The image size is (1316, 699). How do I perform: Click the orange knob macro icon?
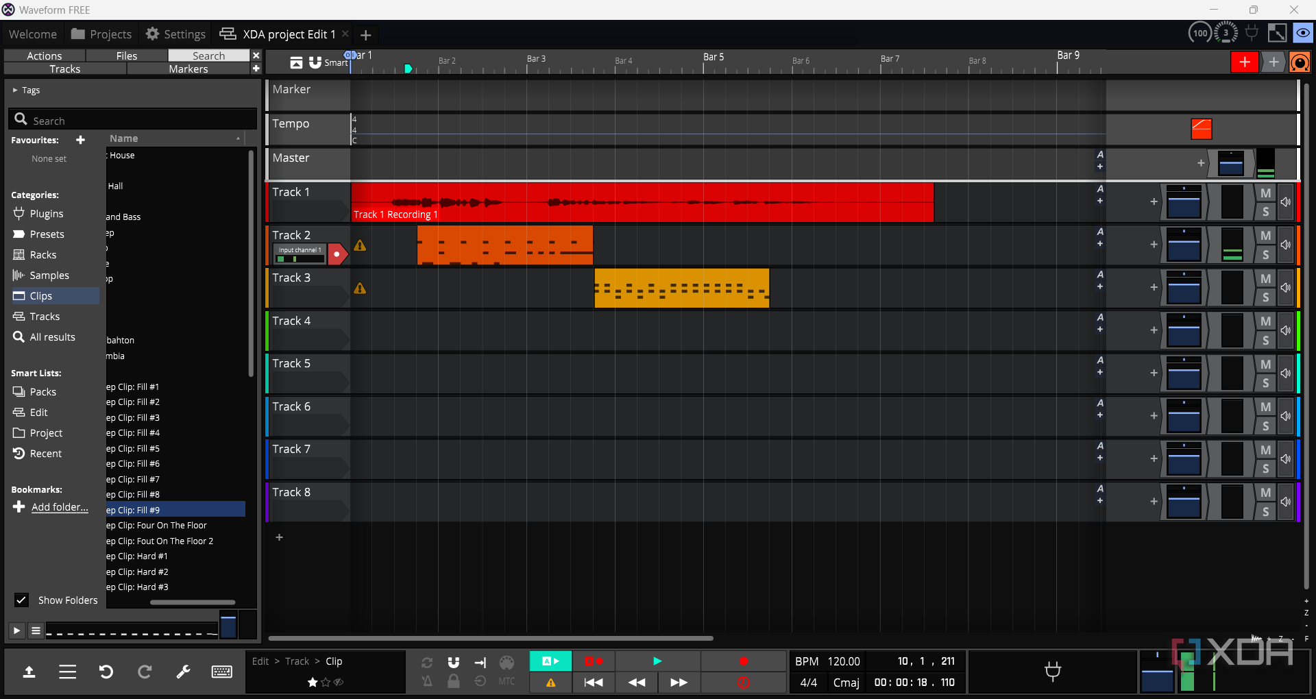click(1300, 62)
